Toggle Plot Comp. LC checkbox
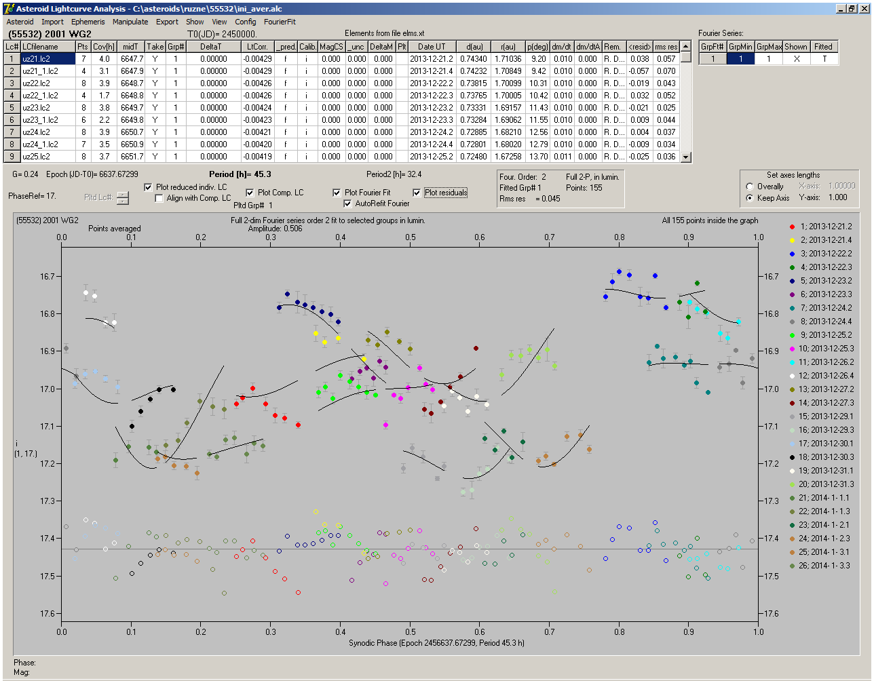Screen dimensions: 874x681 pos(250,193)
